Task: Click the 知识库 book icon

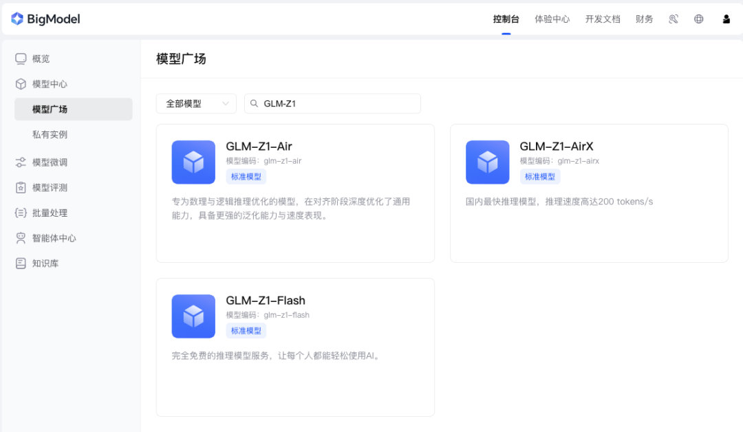Action: 21,263
